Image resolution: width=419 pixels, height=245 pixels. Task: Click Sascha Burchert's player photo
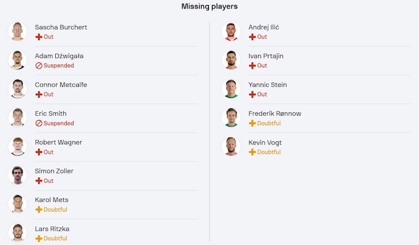tap(17, 32)
